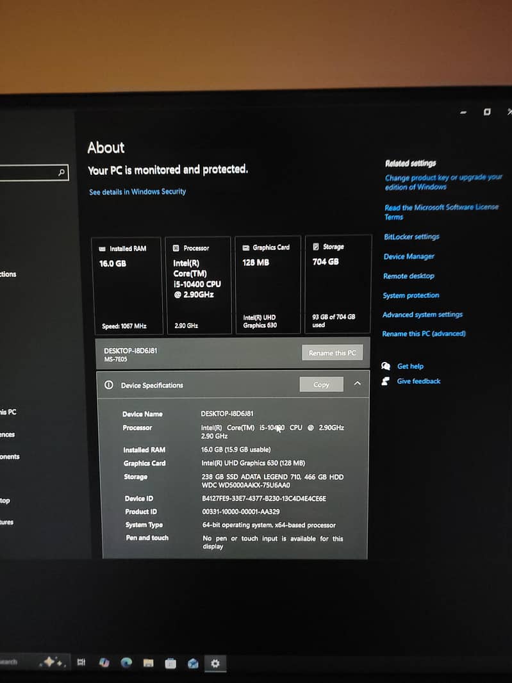Screen dimensions: 512x683
Task: Click the 16.0 GB (15.9 GB usable) value
Action: click(x=236, y=449)
